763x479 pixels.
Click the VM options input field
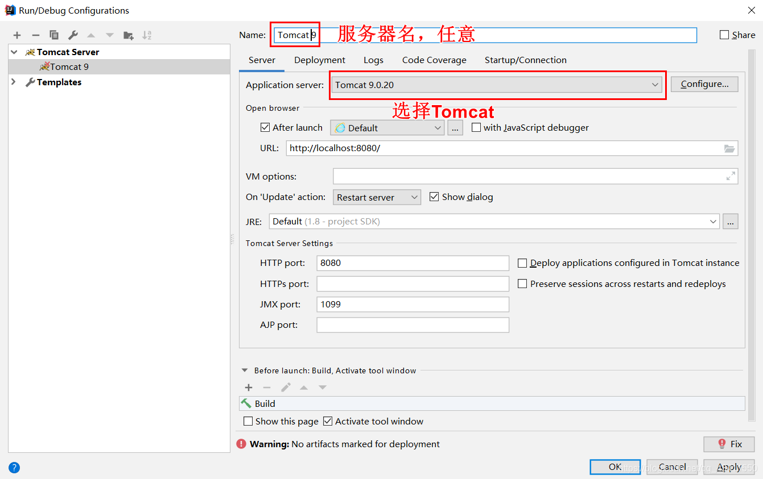click(x=535, y=176)
